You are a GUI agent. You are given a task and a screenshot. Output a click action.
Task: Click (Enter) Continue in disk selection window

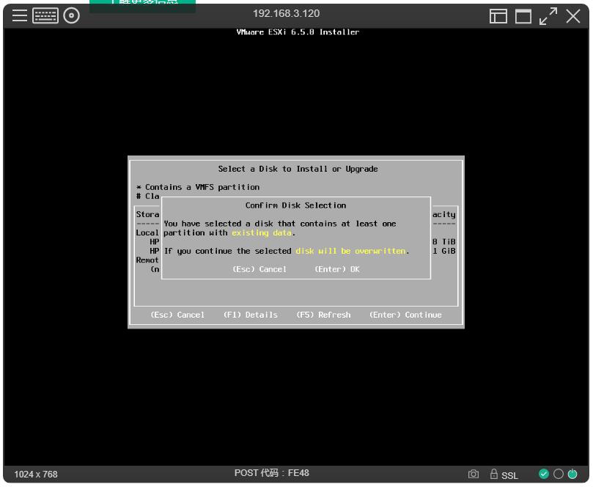[x=405, y=315]
